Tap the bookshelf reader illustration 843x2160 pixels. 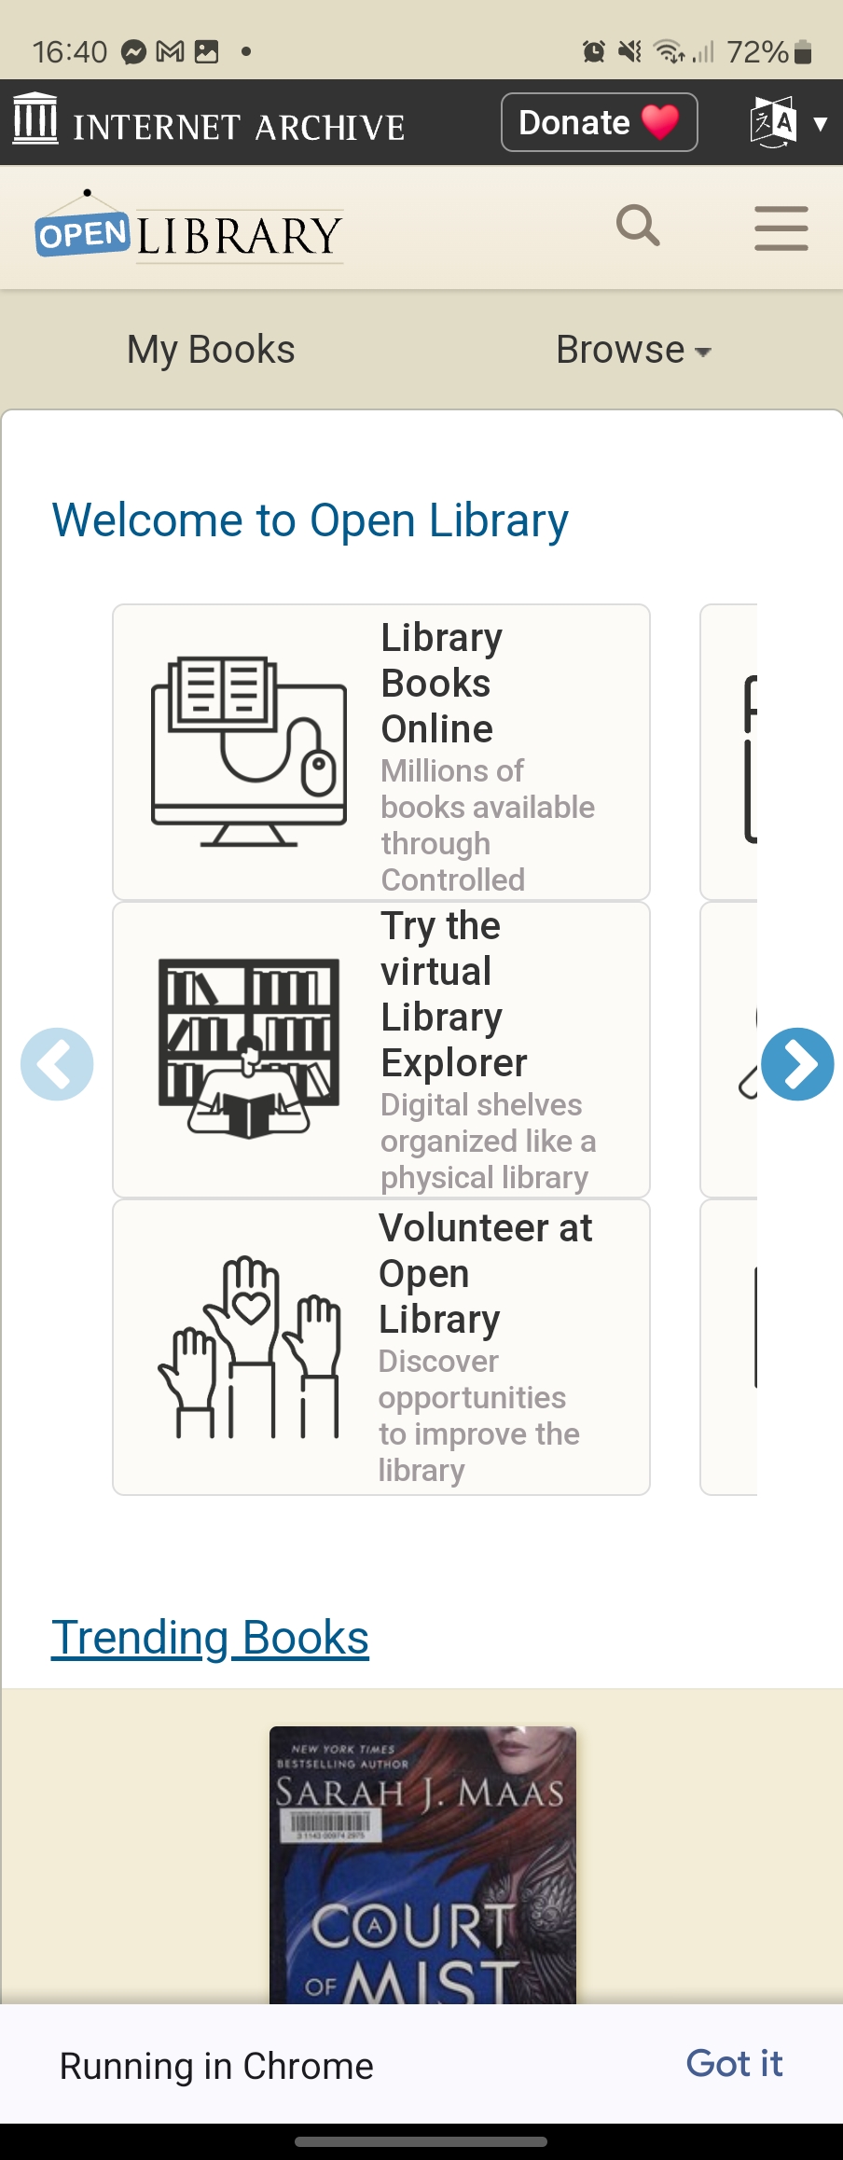click(249, 1048)
